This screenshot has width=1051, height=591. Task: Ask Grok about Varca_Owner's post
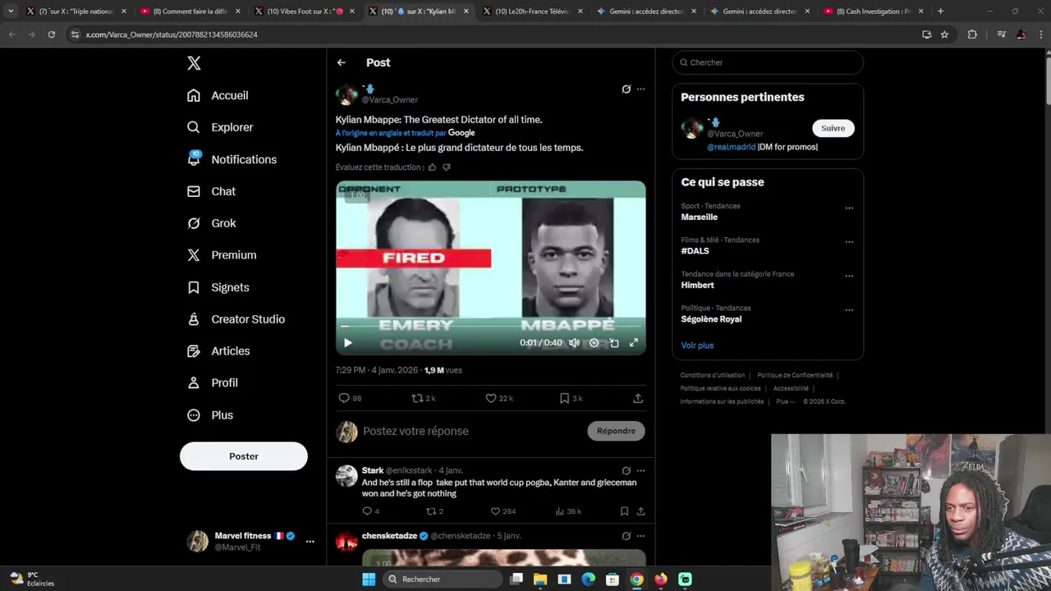[x=626, y=89]
